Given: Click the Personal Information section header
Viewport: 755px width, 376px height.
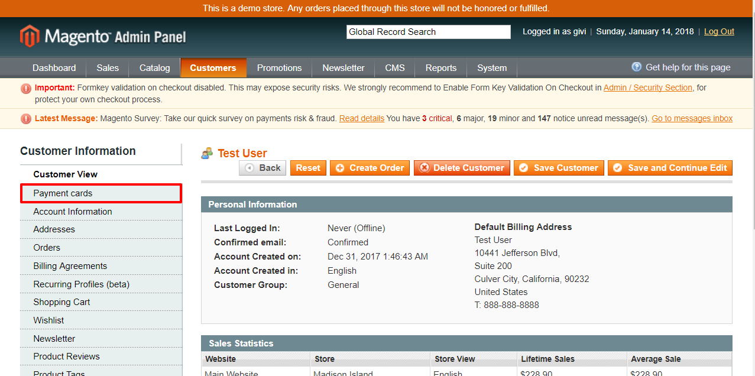Looking at the screenshot, I should pos(466,205).
